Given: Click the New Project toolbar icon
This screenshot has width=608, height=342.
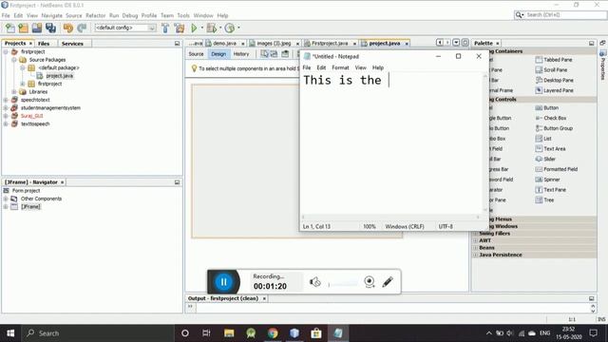Looking at the screenshot, I should [x=23, y=28].
